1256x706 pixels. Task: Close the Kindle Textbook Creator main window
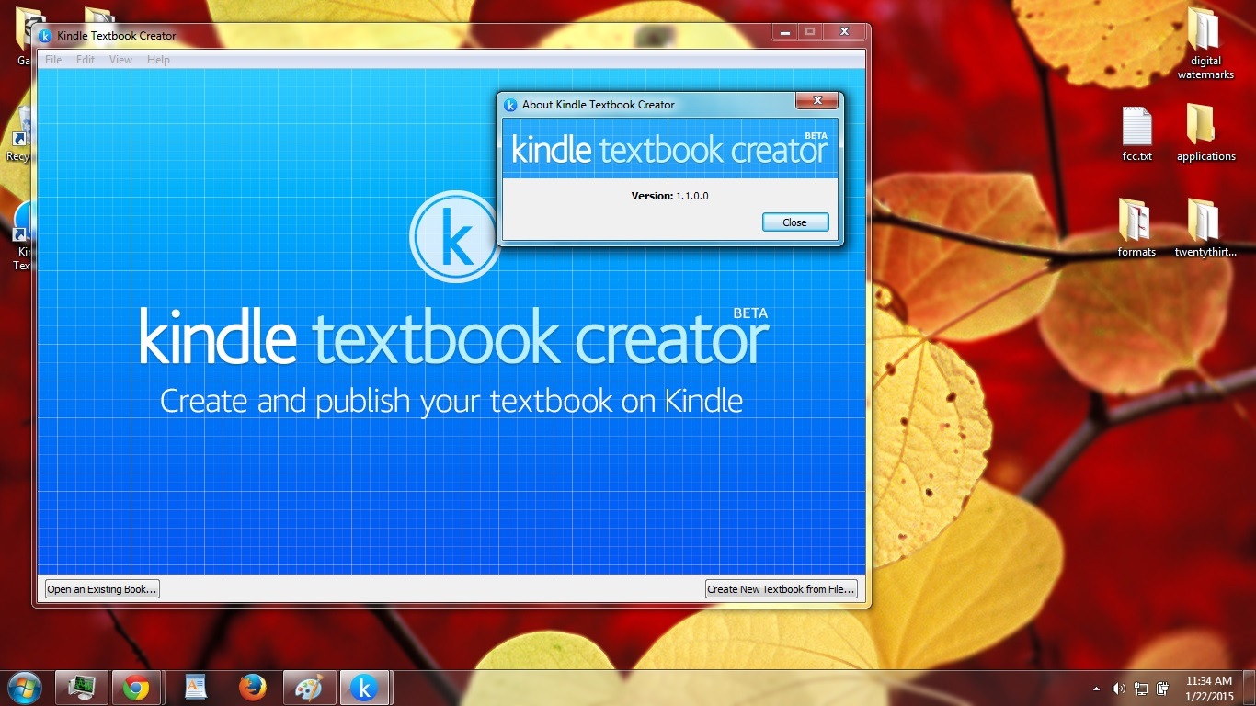[x=844, y=32]
